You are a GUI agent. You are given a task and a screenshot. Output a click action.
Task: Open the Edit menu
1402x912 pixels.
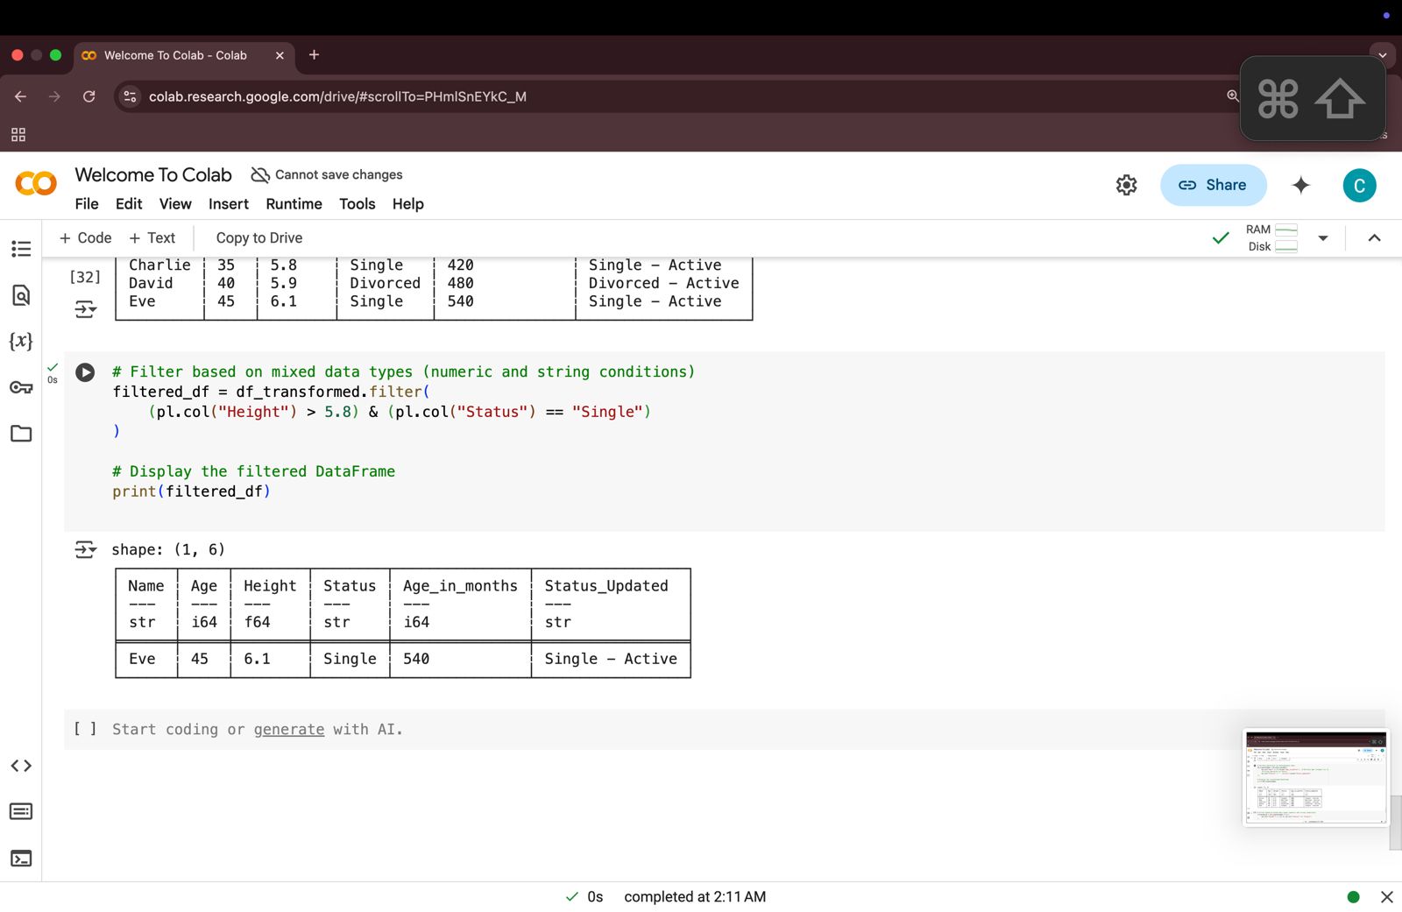click(129, 204)
